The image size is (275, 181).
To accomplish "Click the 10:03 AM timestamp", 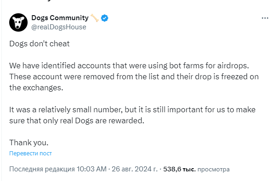I will 92,169.
